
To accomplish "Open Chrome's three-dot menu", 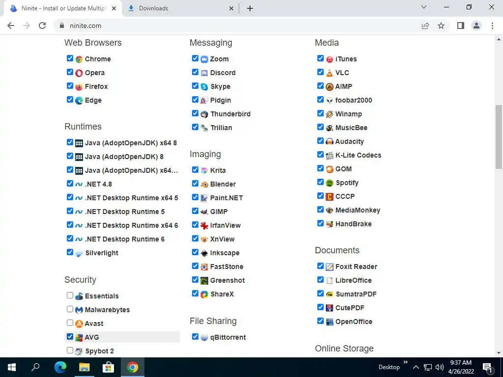I will click(x=492, y=26).
